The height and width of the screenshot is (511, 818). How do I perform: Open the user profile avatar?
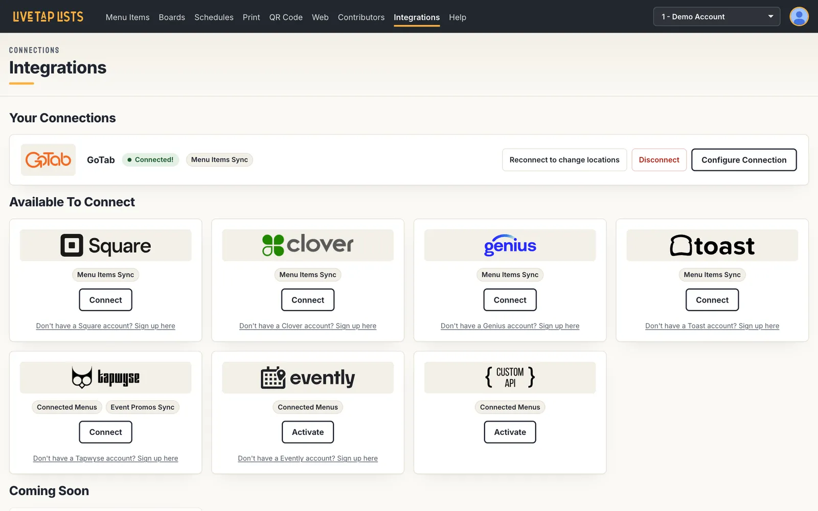click(x=799, y=16)
